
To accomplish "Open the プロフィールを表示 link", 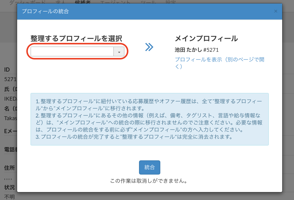I will (219, 63).
